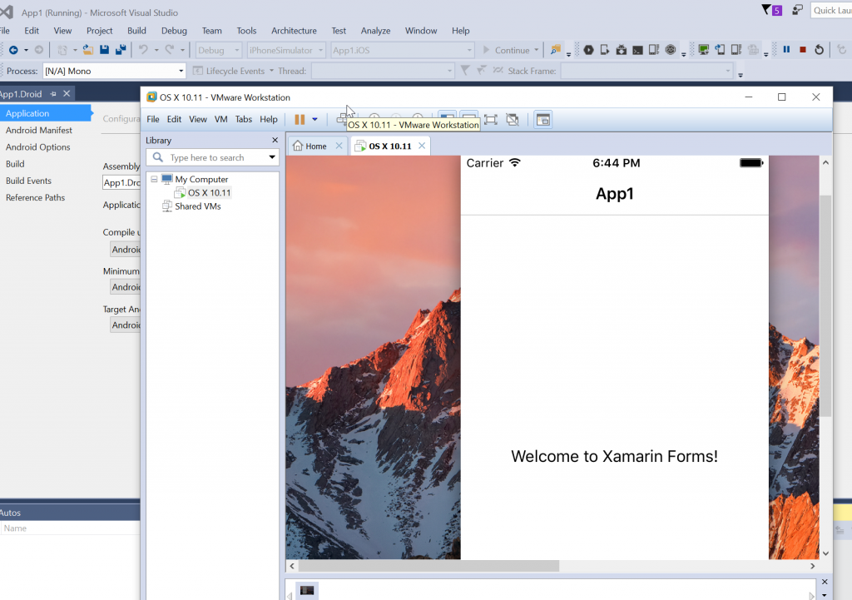This screenshot has height=600, width=852.
Task: Open the Debug configuration dropdown
Action: (219, 50)
